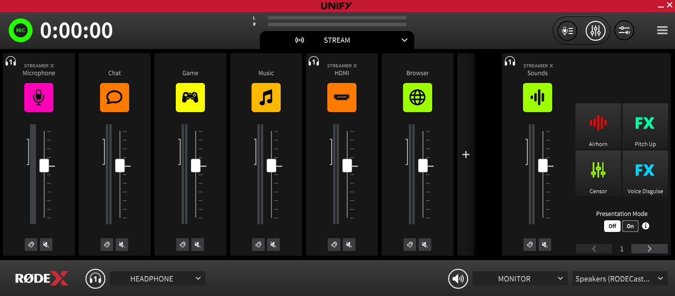
Task: Open the hamburger main menu
Action: pyautogui.click(x=662, y=31)
